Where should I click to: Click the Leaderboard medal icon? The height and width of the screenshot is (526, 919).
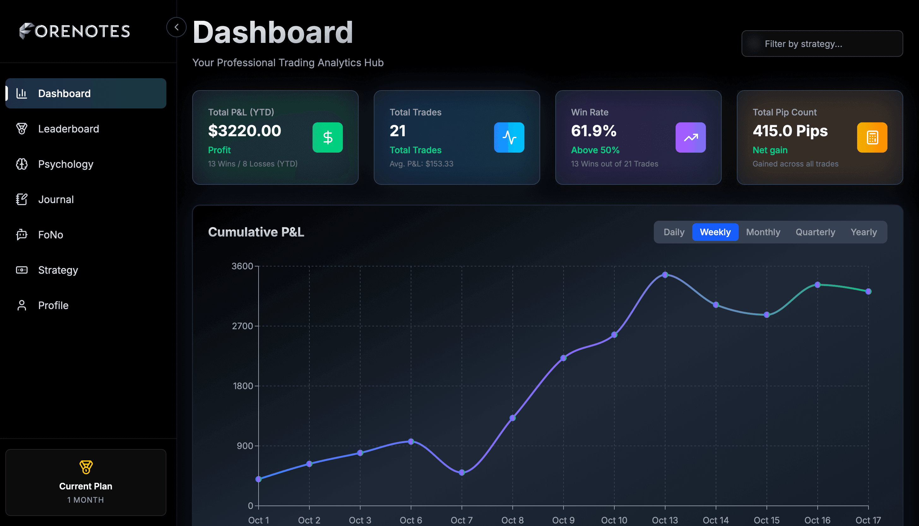pyautogui.click(x=22, y=129)
